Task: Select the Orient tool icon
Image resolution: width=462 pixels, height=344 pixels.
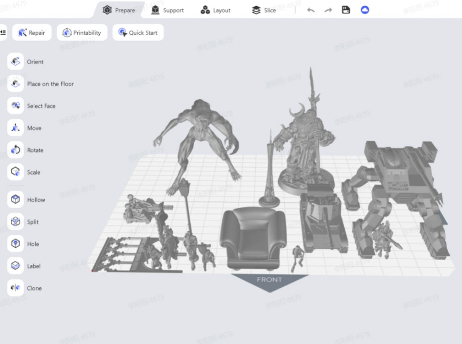Action: tap(16, 62)
